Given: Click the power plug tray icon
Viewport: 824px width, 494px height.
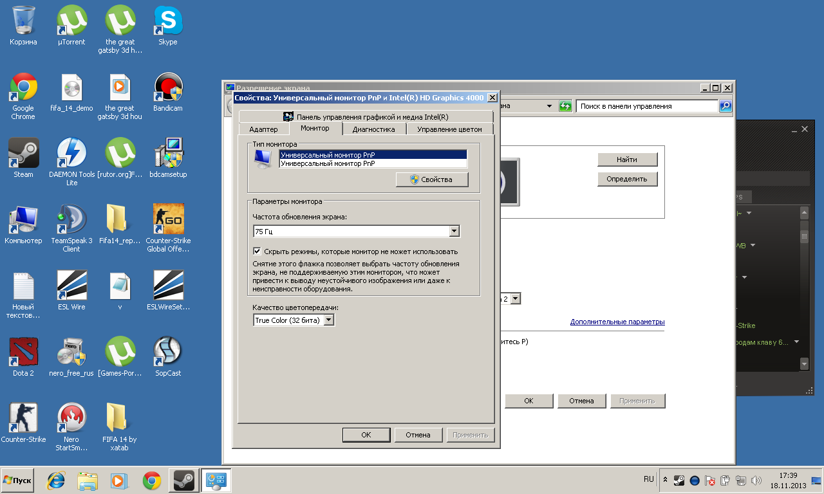Looking at the screenshot, I should coord(726,480).
